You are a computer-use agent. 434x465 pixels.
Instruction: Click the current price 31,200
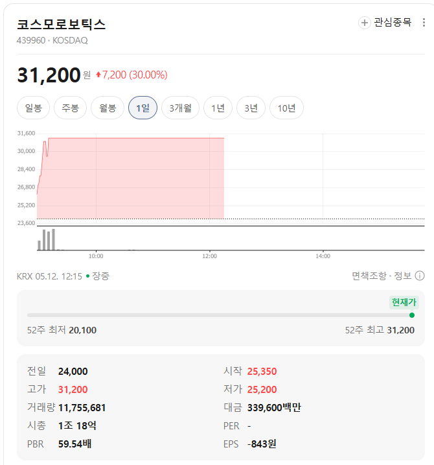tap(49, 75)
